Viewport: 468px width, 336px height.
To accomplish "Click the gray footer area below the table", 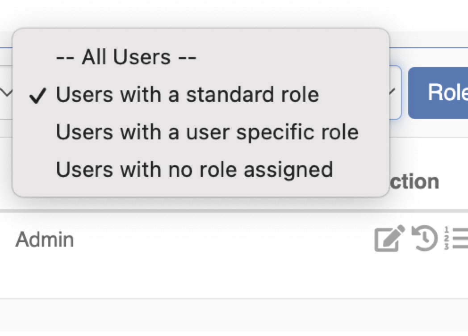I will tap(223, 318).
